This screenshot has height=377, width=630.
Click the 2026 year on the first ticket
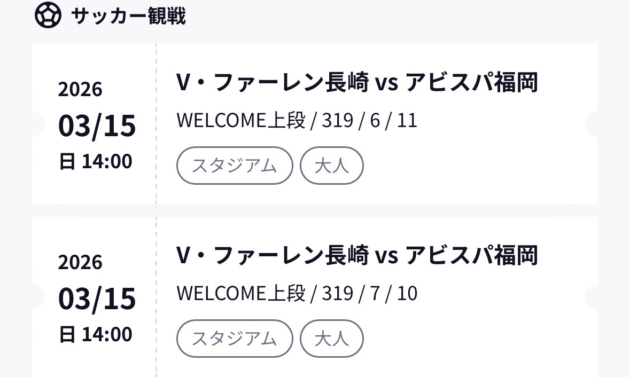point(80,89)
